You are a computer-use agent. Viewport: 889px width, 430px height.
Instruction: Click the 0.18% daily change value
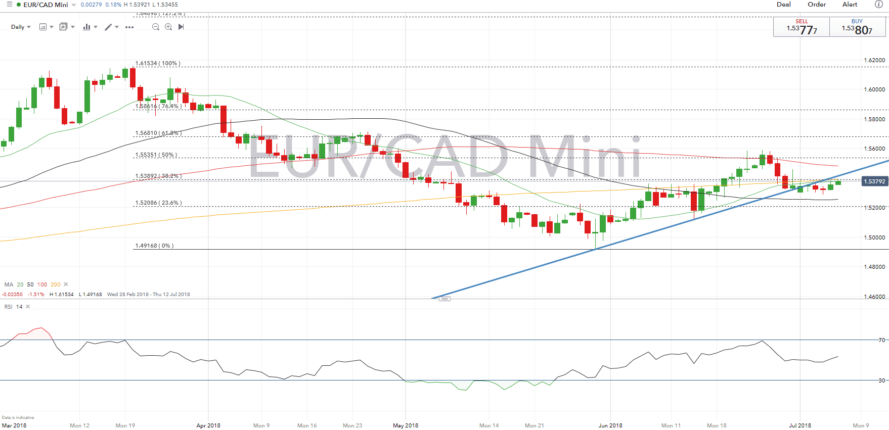click(113, 5)
